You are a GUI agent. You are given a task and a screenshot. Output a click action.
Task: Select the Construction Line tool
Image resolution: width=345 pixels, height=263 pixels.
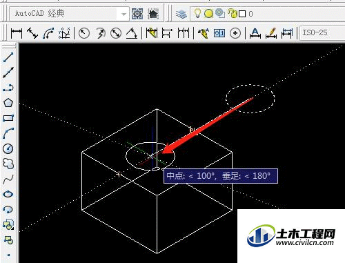8,72
